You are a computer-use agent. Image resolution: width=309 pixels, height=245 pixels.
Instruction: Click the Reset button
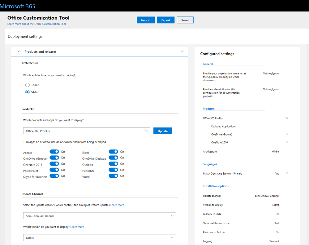(185, 20)
